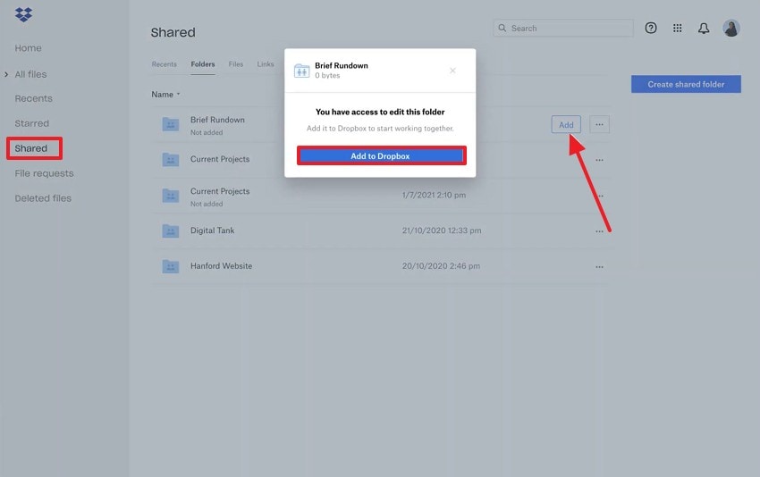Open Recents in sidebar
The width and height of the screenshot is (760, 477).
[33, 98]
